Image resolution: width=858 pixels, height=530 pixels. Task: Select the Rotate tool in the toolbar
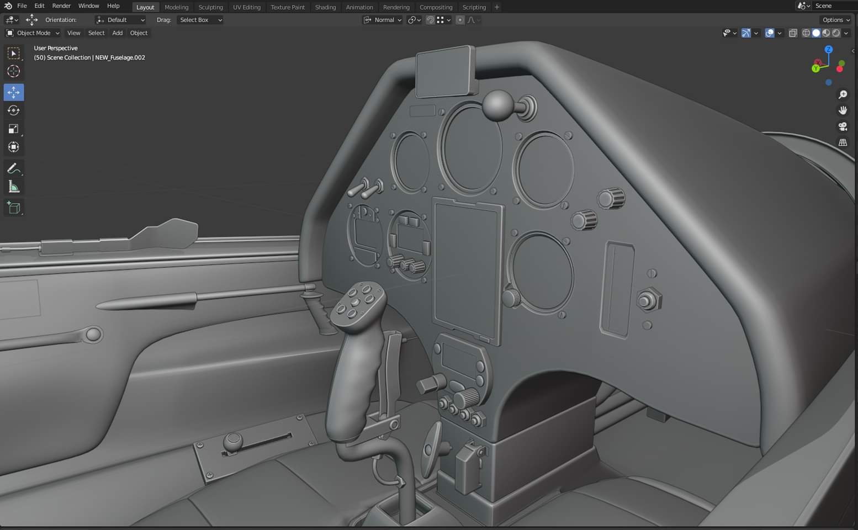point(14,110)
